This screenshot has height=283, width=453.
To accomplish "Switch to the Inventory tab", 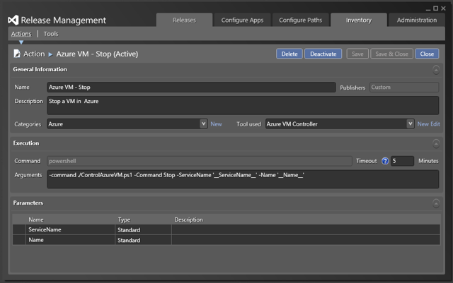I will coord(359,20).
